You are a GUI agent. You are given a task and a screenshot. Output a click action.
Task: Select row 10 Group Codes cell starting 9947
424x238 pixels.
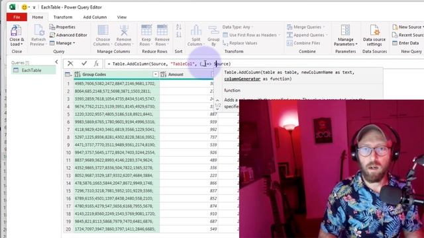117,153
